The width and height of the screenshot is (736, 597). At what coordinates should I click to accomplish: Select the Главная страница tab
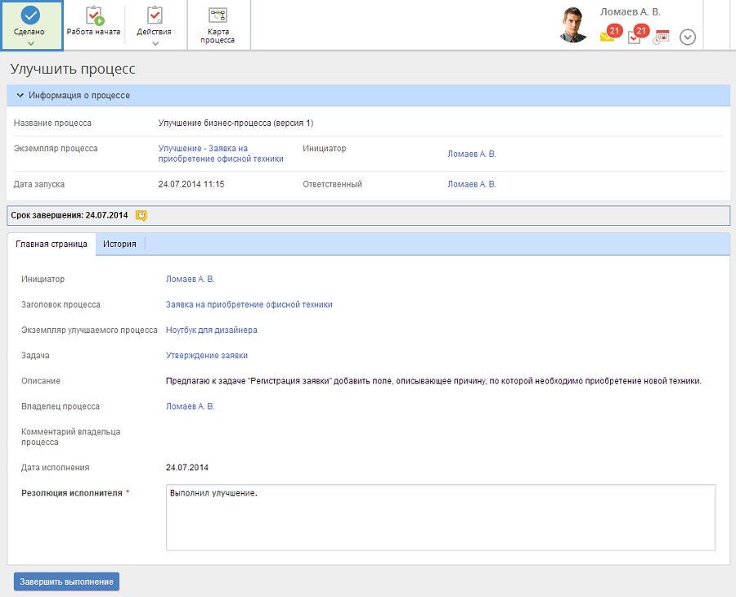click(x=52, y=245)
